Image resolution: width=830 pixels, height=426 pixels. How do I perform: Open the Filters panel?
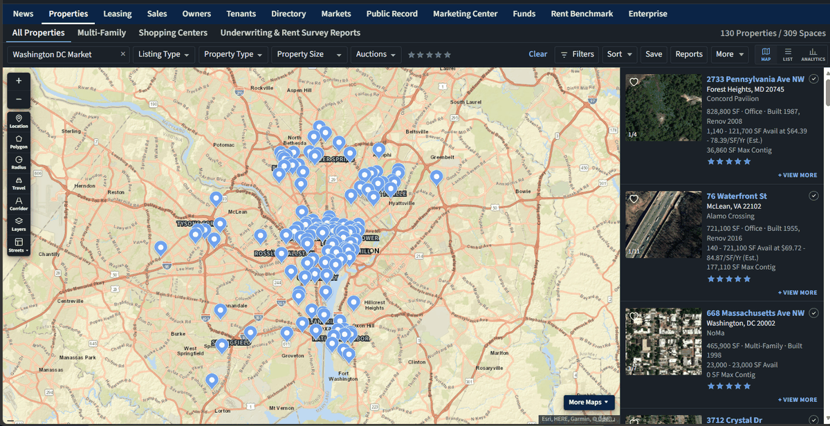coord(577,54)
